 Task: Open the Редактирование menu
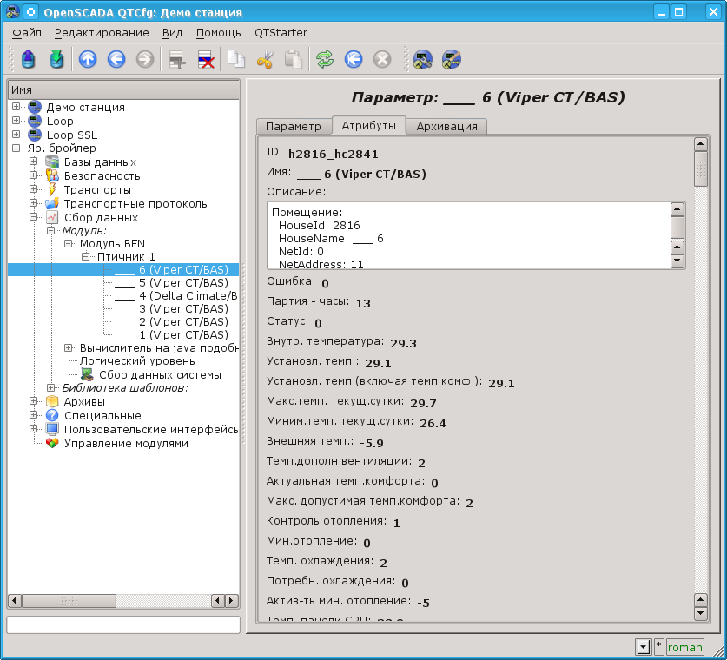point(102,32)
